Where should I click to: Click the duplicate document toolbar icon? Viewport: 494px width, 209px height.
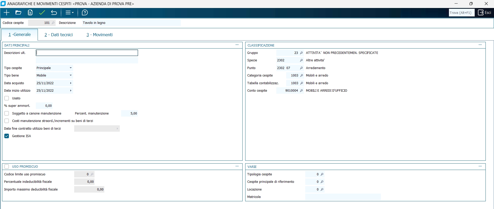30,13
